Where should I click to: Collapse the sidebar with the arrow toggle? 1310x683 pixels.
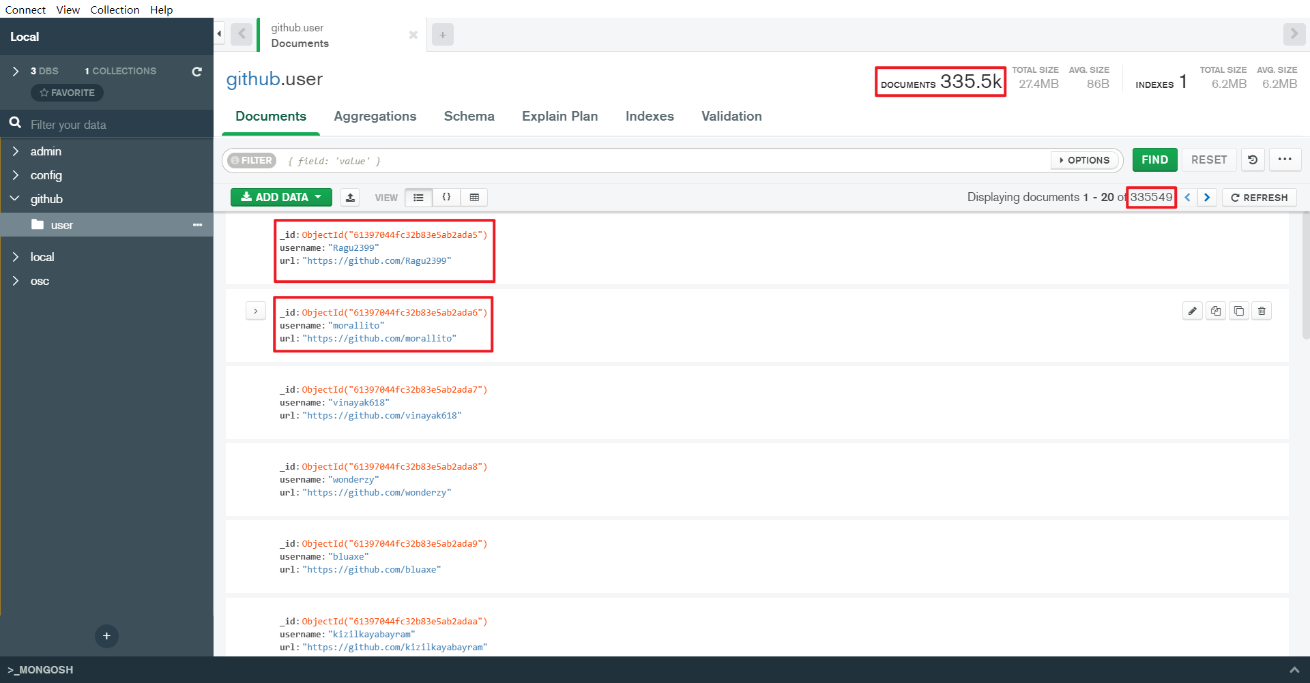pos(219,33)
